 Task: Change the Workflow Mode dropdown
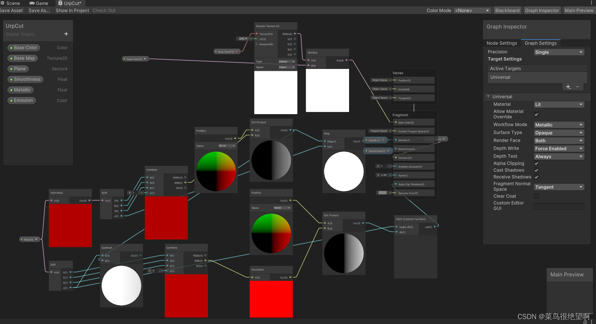click(x=559, y=125)
